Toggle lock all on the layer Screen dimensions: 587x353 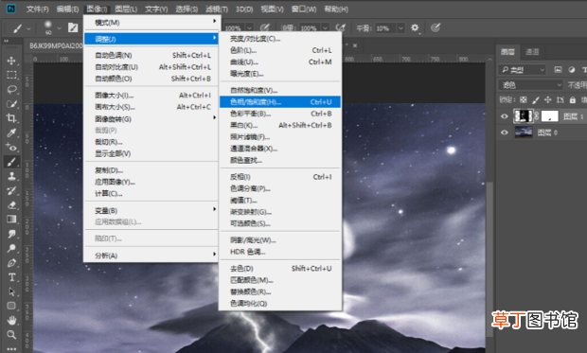point(573,100)
